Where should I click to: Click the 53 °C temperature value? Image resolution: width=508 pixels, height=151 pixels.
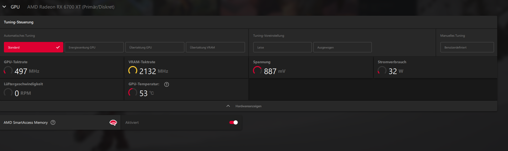click(x=147, y=93)
